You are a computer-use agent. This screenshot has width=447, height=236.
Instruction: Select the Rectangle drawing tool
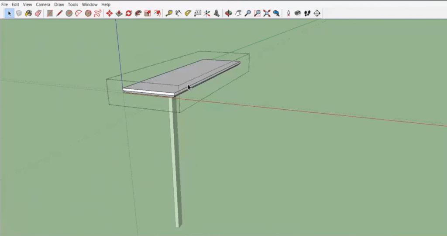50,13
